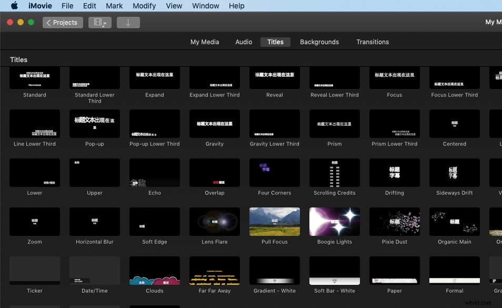
Task: Select the Pixie Dust title
Action: [x=394, y=221]
